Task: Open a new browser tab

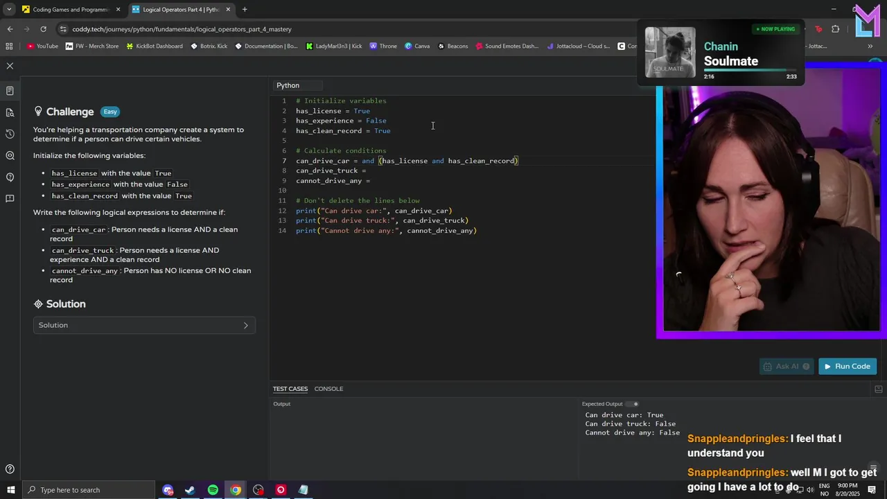Action: [x=245, y=10]
